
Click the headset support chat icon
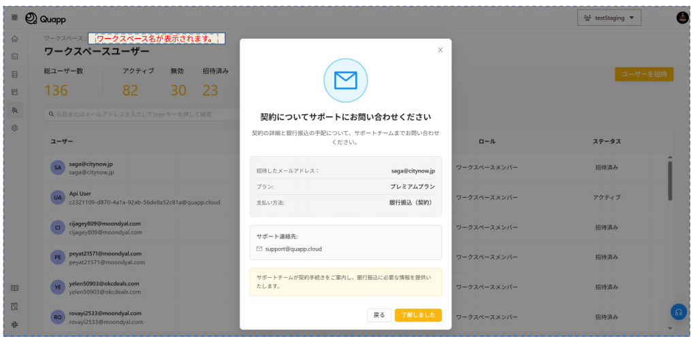[678, 312]
